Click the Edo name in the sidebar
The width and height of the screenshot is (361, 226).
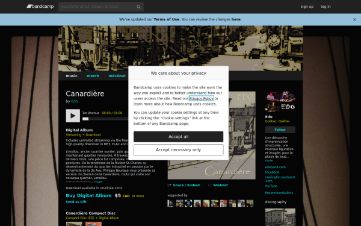pos(269,117)
